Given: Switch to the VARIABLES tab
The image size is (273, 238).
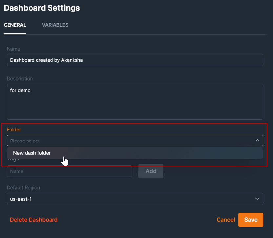Looking at the screenshot, I should [x=55, y=25].
